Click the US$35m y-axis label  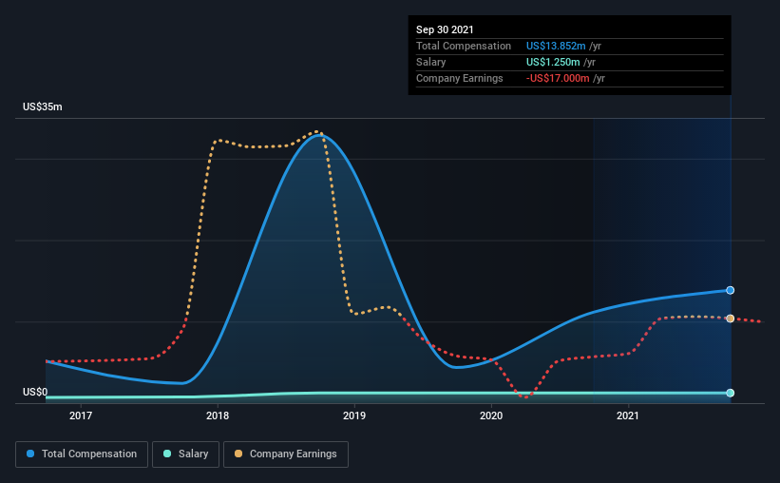(43, 107)
